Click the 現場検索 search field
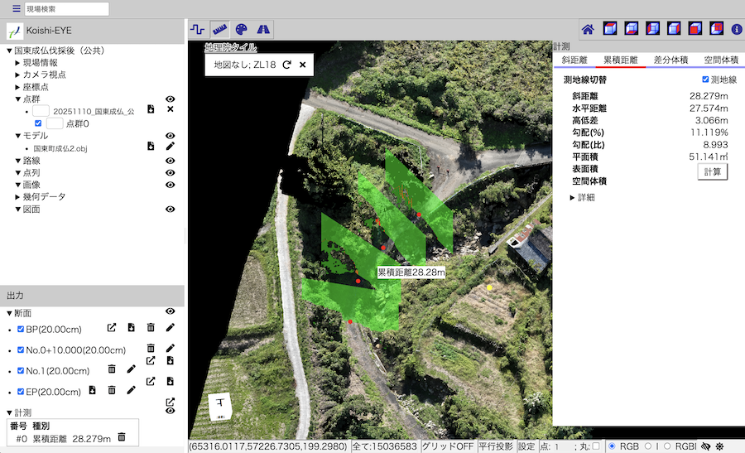745x453 pixels. coord(66,9)
